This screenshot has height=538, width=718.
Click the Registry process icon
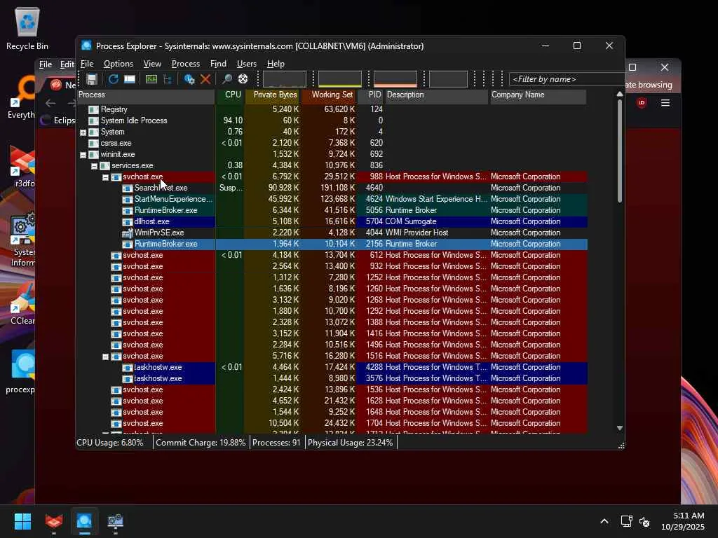click(x=93, y=109)
